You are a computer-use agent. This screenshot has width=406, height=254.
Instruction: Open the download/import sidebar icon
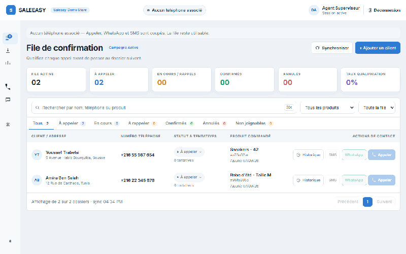(x=8, y=50)
